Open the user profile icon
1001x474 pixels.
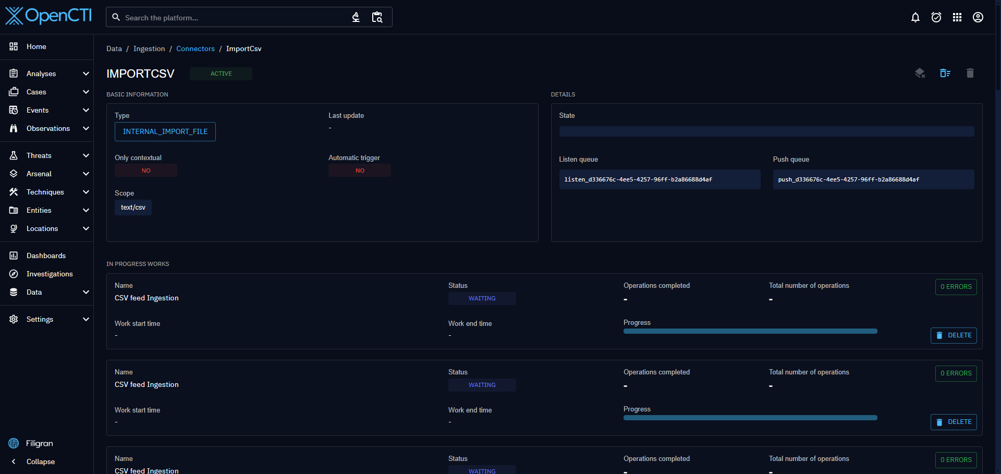point(978,17)
